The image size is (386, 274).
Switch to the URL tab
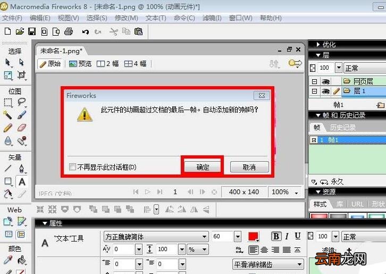[357, 204]
